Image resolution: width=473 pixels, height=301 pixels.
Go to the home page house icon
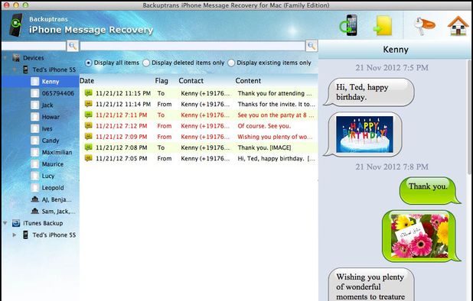click(x=458, y=26)
